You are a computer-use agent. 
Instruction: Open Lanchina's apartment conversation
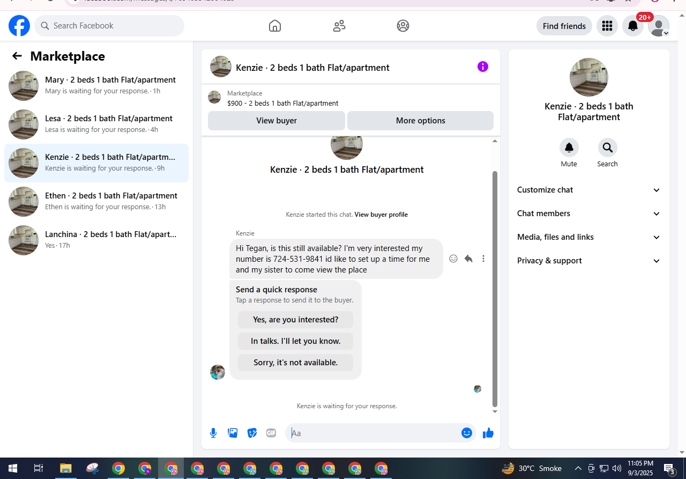pyautogui.click(x=96, y=240)
